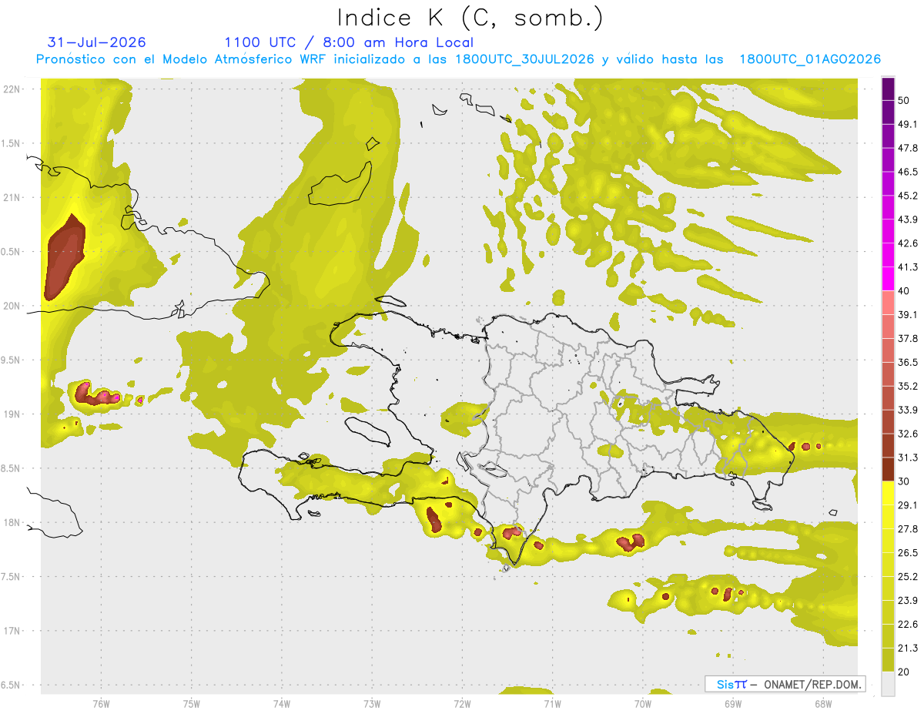Click the '20' colorbar value label
Image resolution: width=924 pixels, height=714 pixels.
(905, 672)
